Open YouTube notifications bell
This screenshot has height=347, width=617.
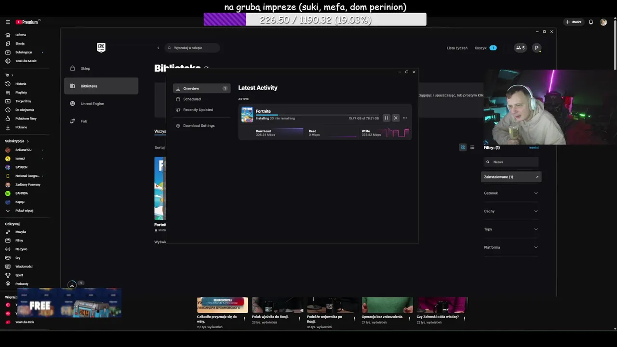coord(591,22)
